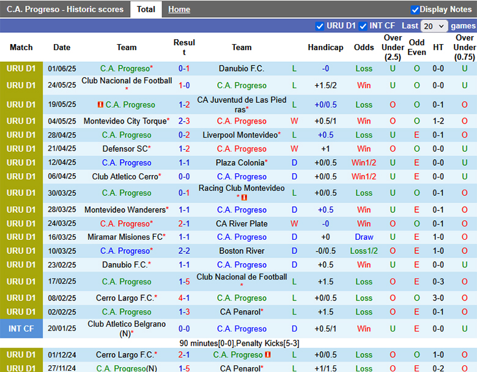Switch to the Total tab
Viewport: 477px width, 372px height.
[146, 9]
